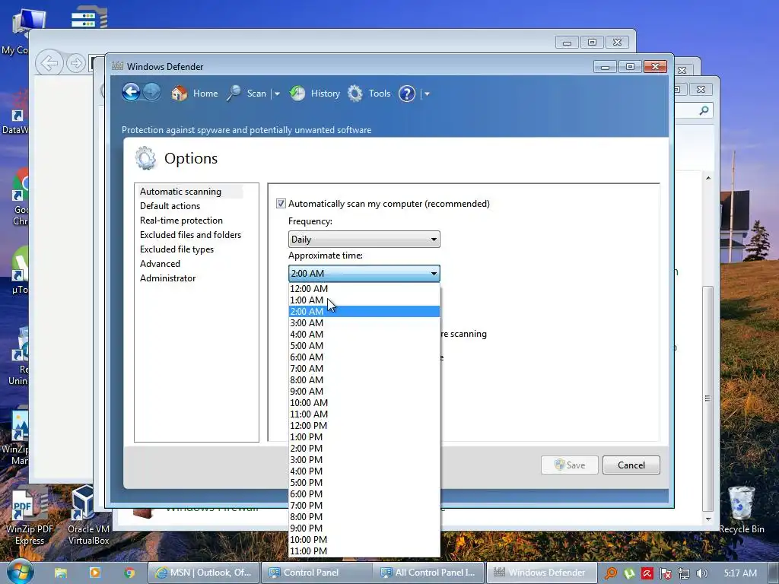Open the Help question mark icon
Viewport: 779px width, 584px height.
[x=407, y=94]
